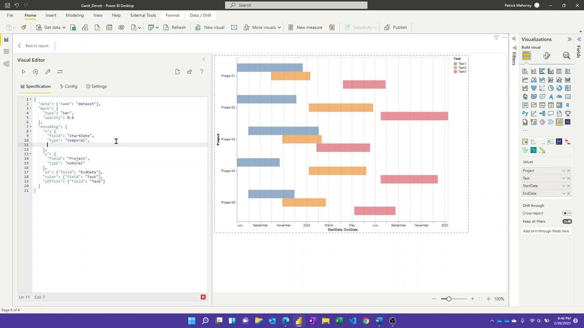Click the Excel workbook source icon
Screen dimensions: 584x328
pyautogui.click(x=73, y=27)
